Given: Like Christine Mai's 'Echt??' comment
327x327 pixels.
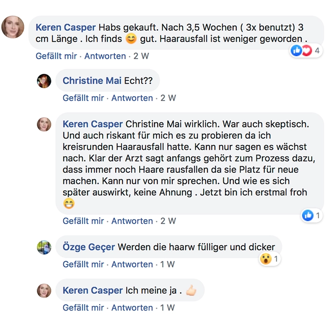Looking at the screenshot, I should pos(84,98).
